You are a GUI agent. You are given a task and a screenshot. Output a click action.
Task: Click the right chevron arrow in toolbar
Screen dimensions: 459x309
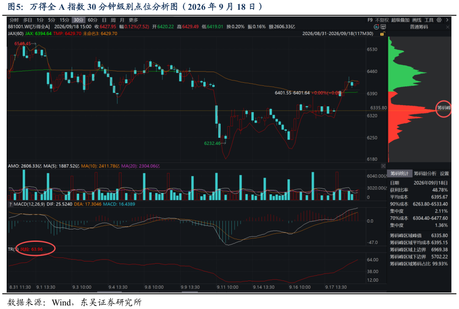coord(447,20)
